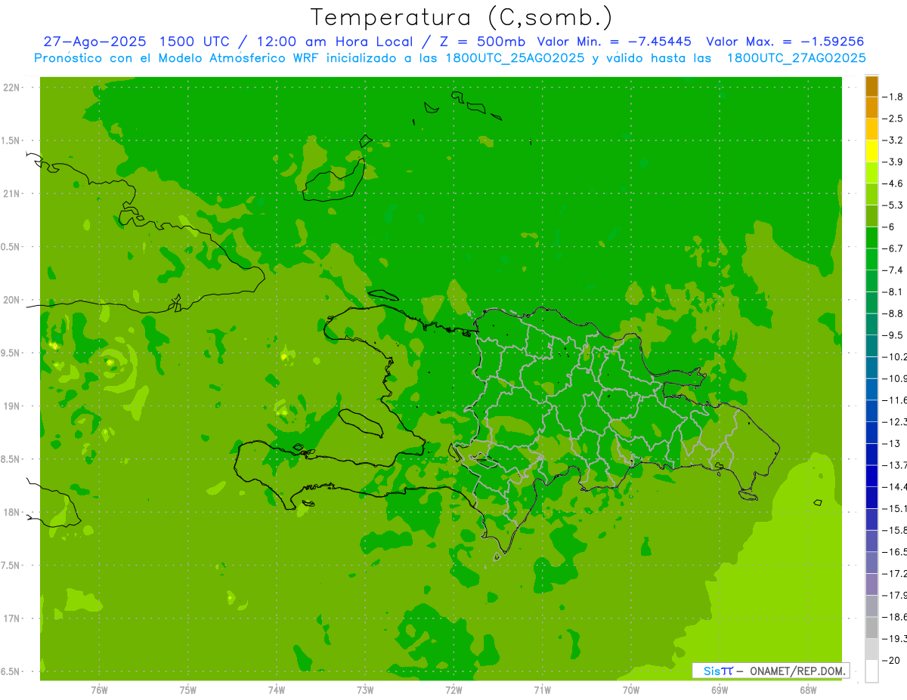Click longitude label "76W"
This screenshot has height=700, width=907.
(x=99, y=690)
